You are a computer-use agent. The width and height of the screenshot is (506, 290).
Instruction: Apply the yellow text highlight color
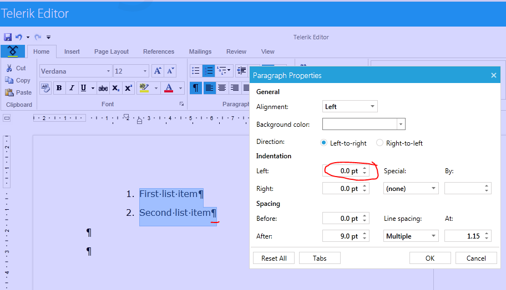pos(144,88)
